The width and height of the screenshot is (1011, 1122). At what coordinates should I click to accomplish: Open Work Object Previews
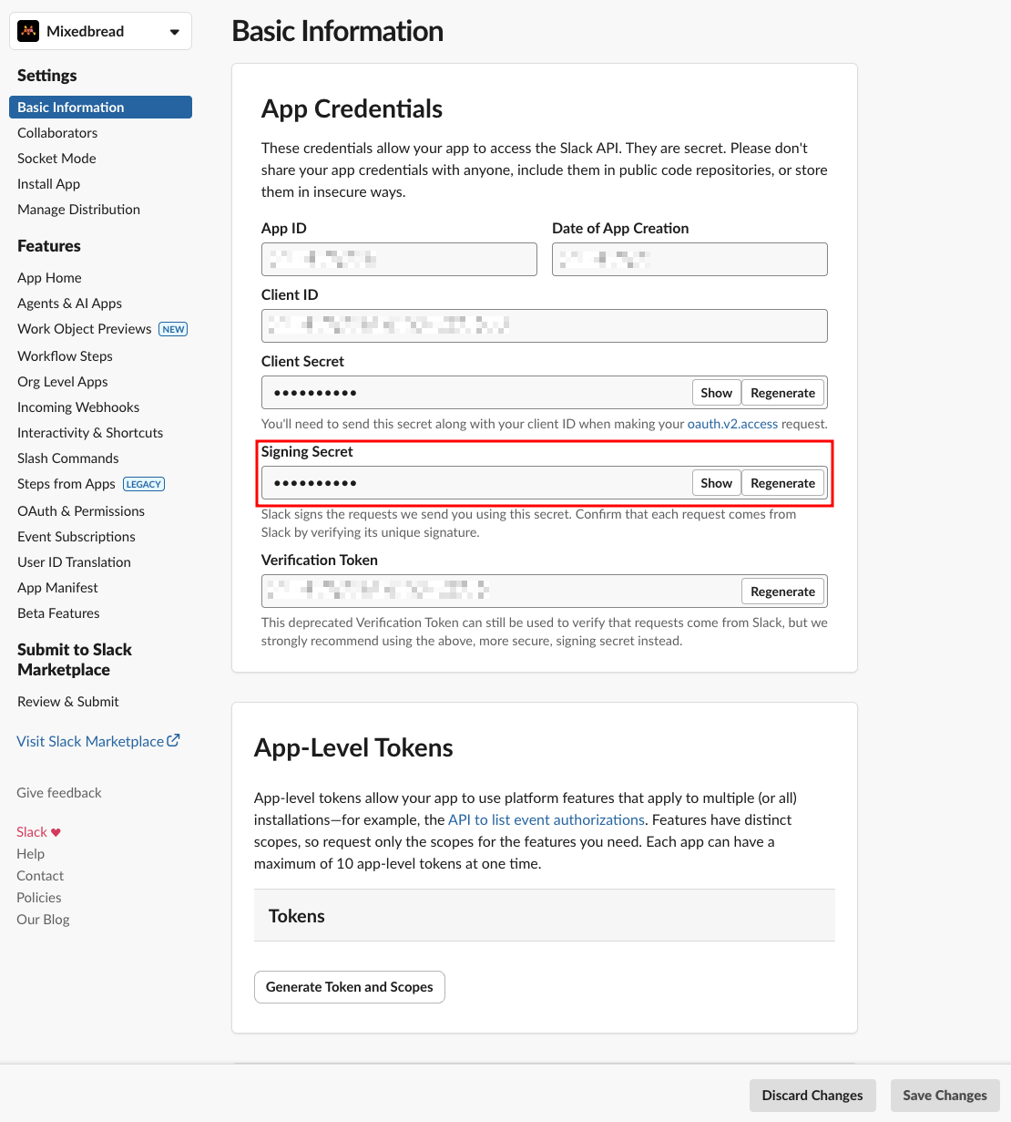coord(84,329)
